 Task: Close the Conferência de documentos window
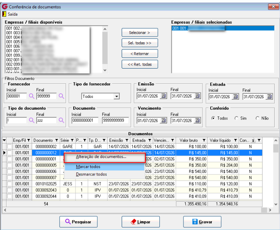273,6
